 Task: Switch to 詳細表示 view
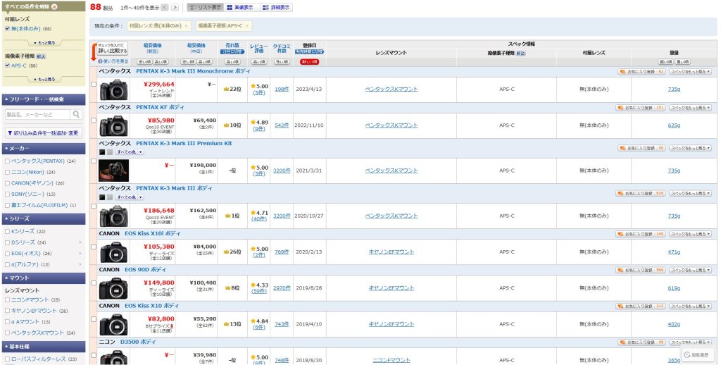276,7
